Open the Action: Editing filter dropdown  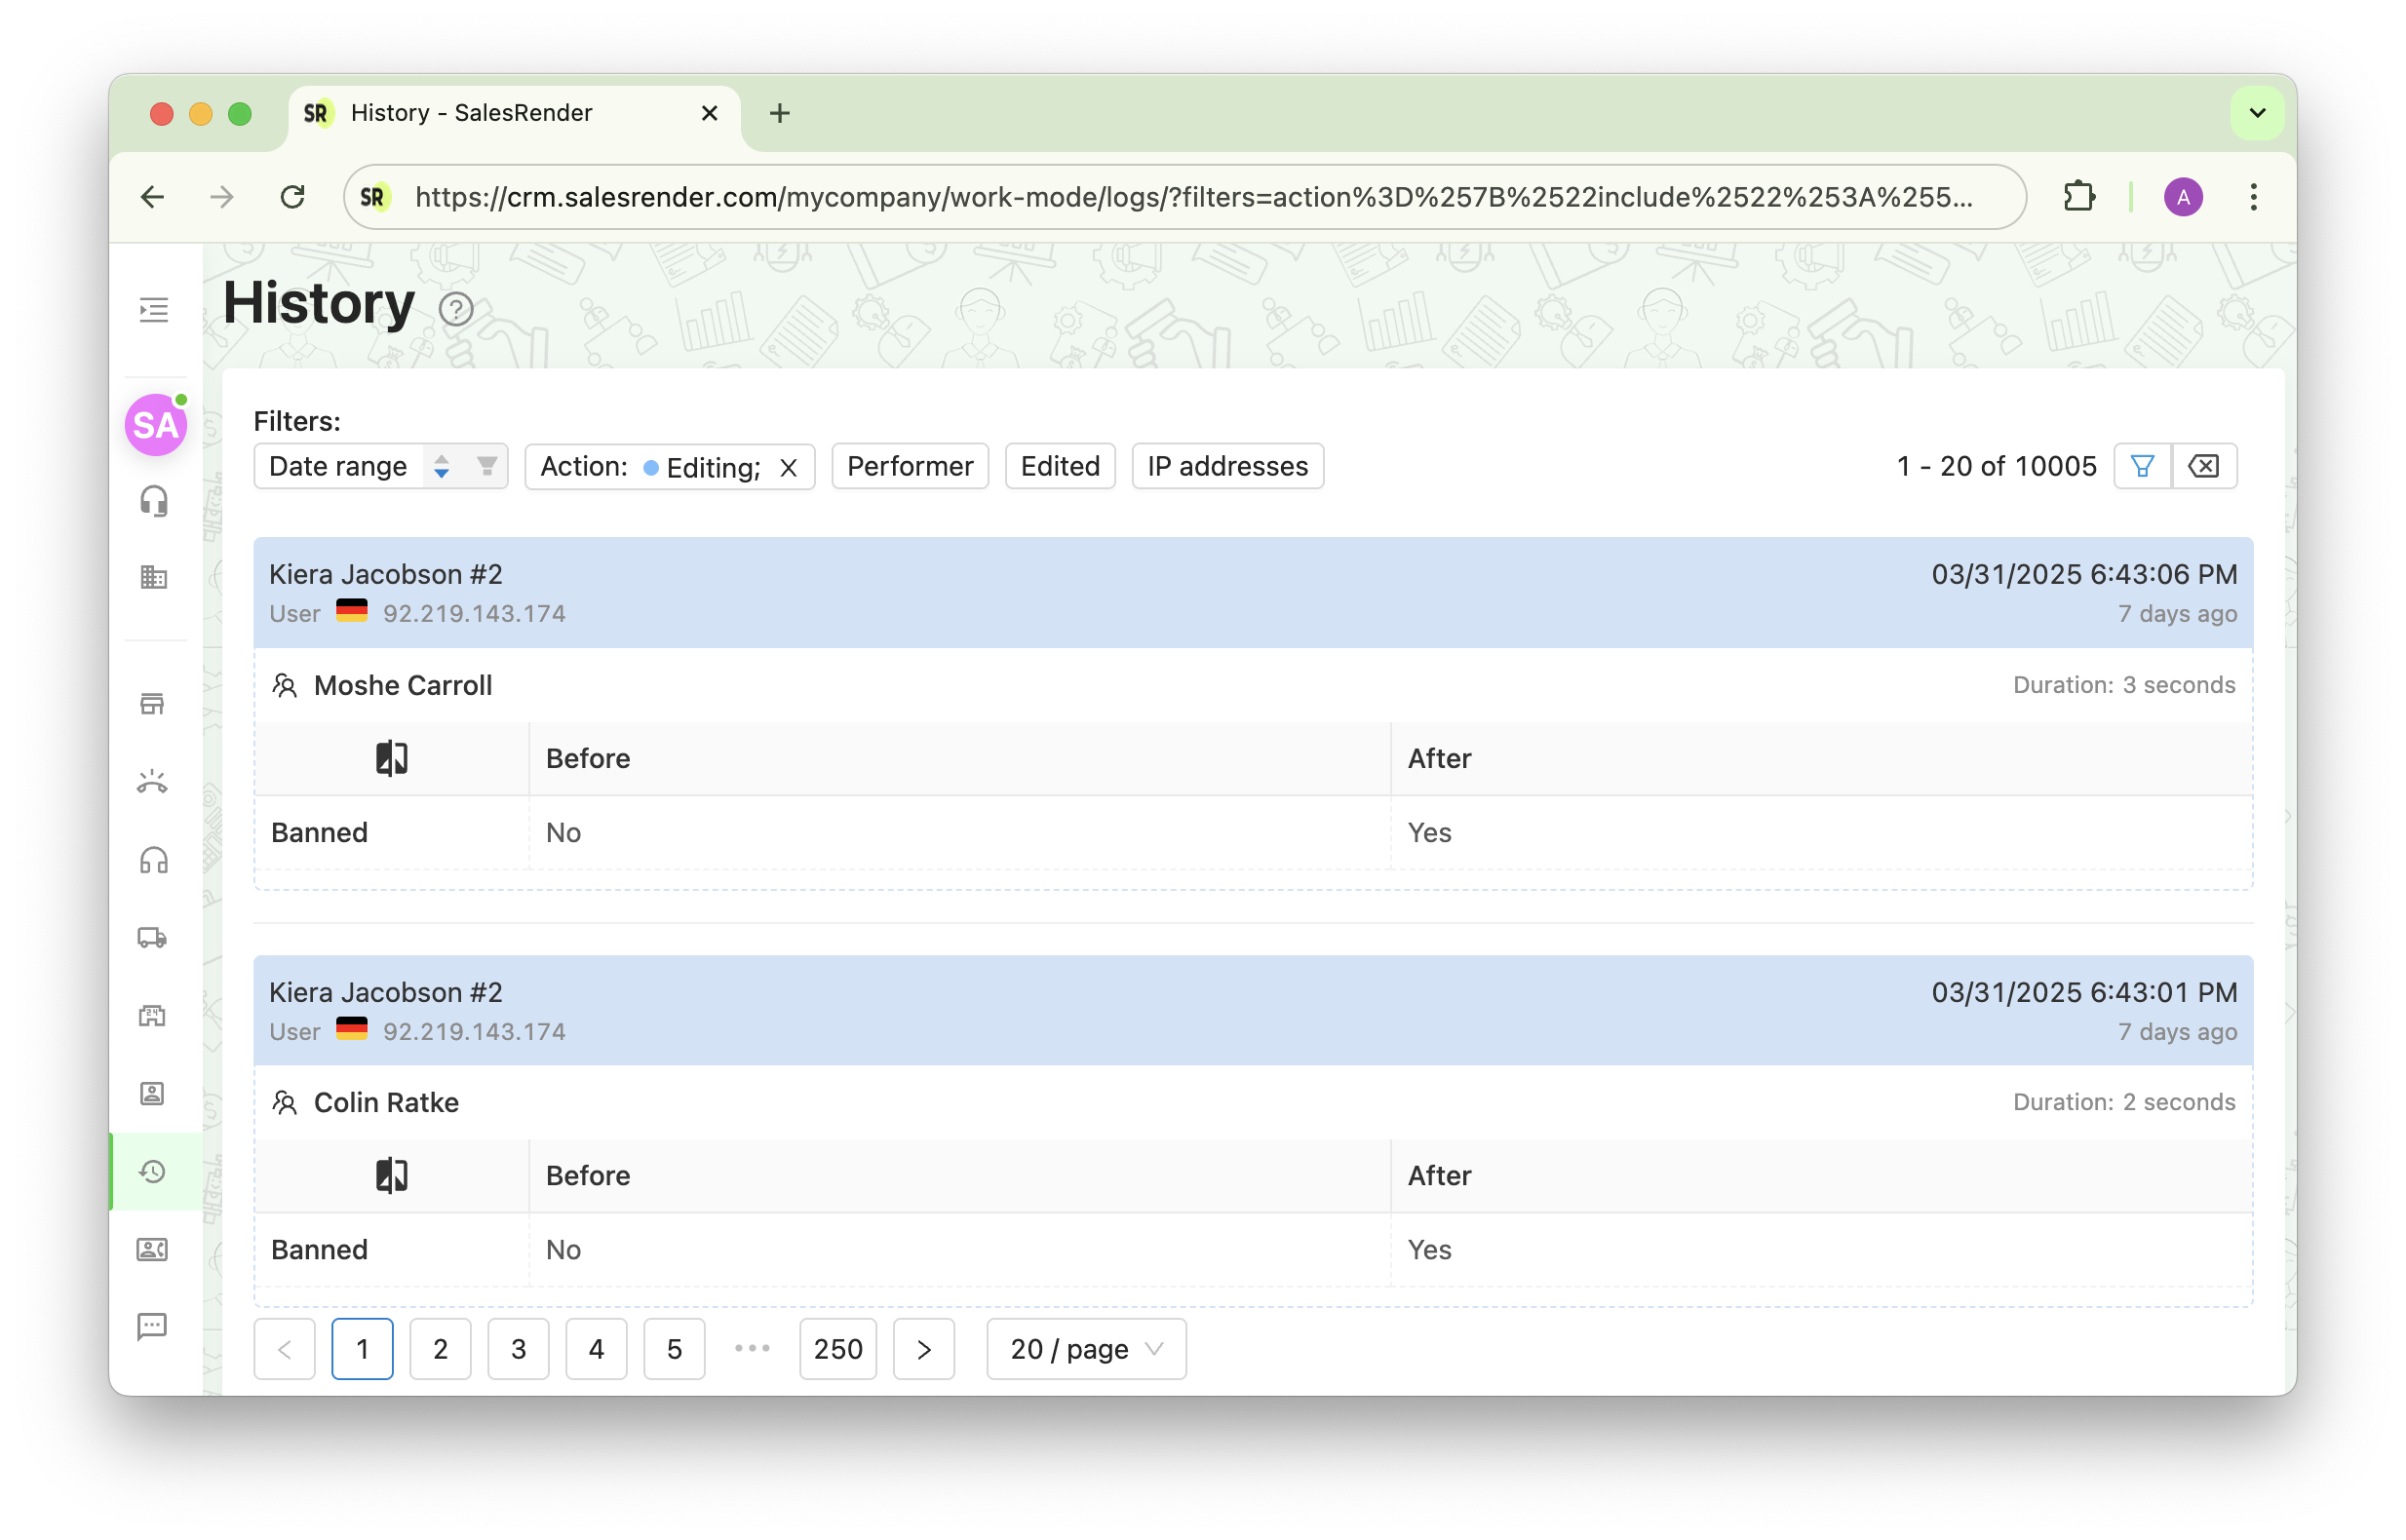[x=670, y=466]
